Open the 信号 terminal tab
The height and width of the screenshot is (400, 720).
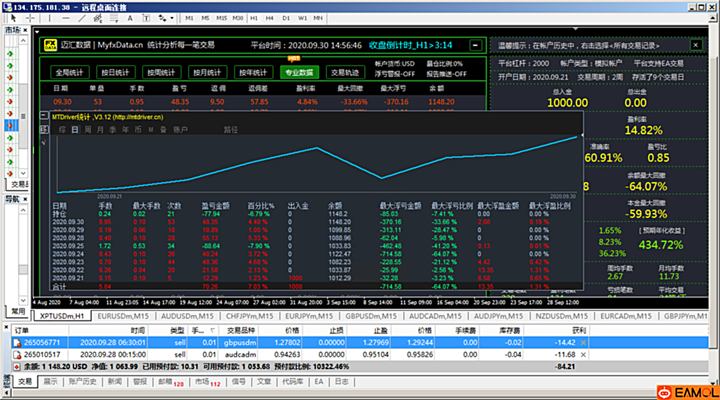point(239,382)
